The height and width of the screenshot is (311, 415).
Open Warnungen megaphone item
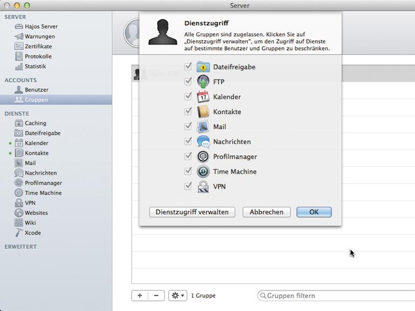coord(34,36)
